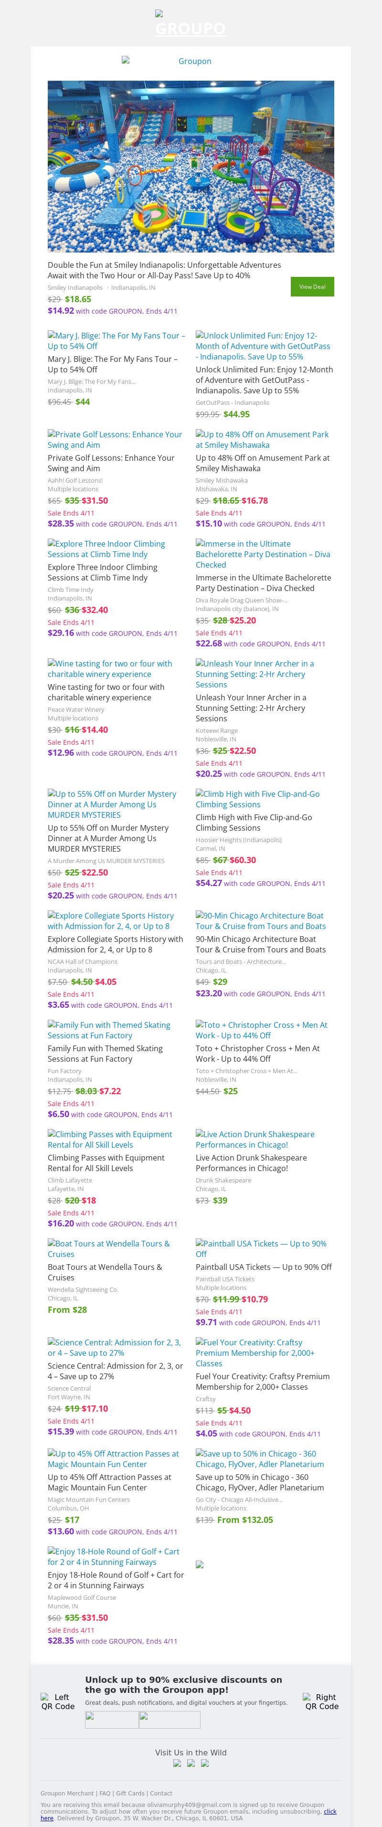Open the last social icon under Visit Us in the Wild
Image resolution: width=382 pixels, height=1827 pixels.
point(205,1763)
